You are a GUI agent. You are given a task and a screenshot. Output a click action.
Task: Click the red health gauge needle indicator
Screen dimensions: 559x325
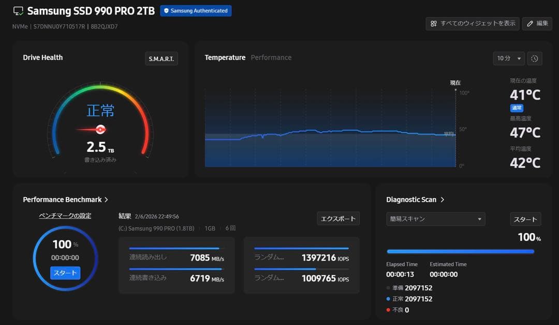pos(100,129)
